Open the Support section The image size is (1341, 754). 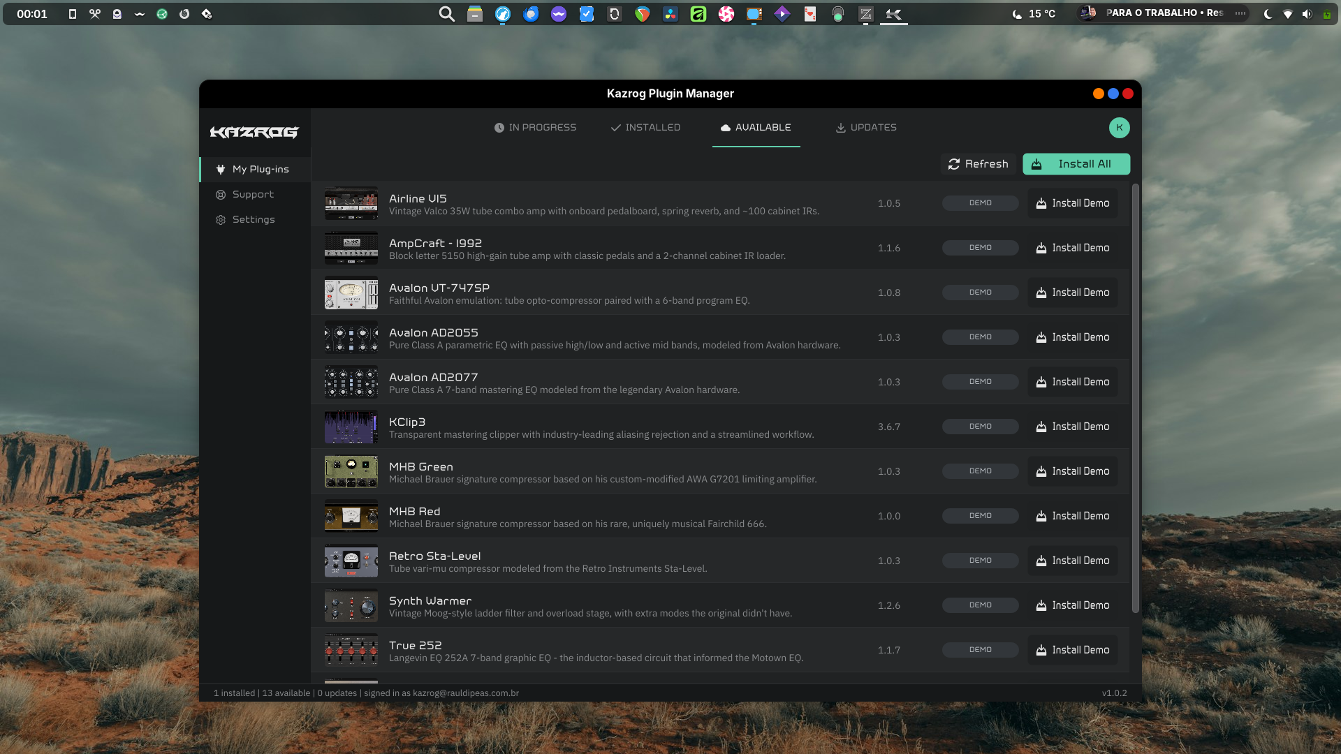255,195
